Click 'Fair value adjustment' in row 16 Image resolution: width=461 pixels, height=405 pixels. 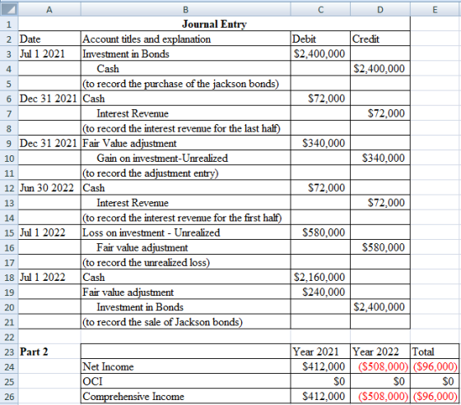click(185, 247)
